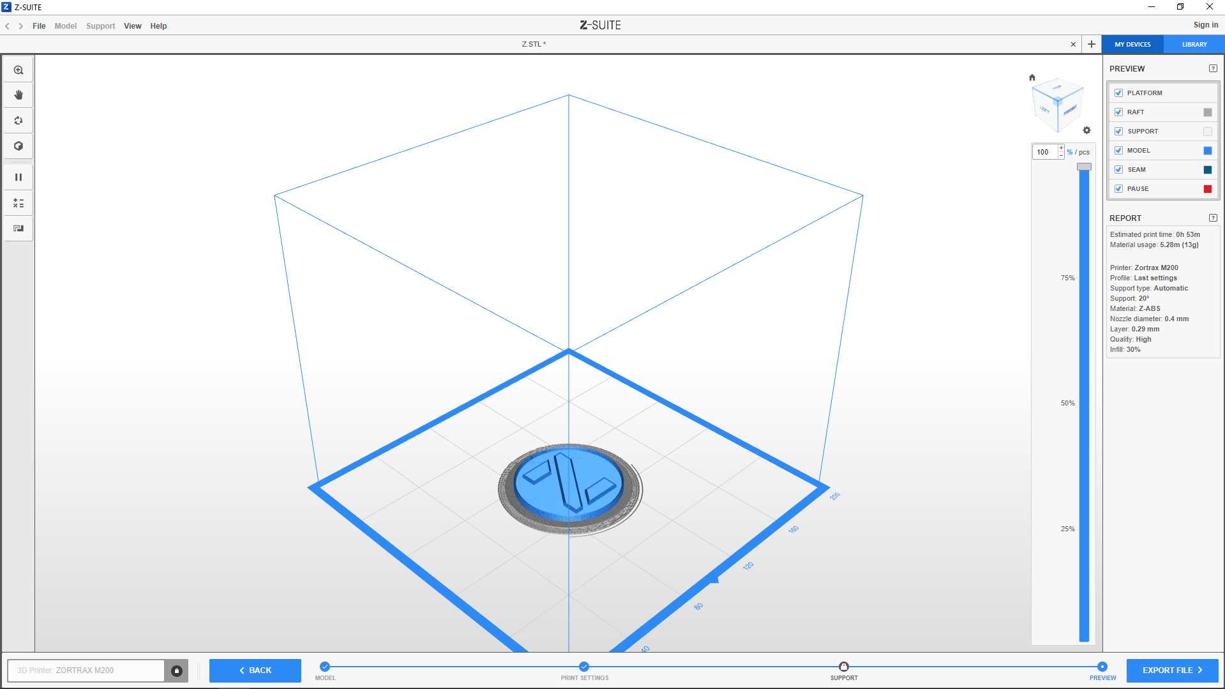The width and height of the screenshot is (1225, 689).
Task: Go forward with the right navigation arrow
Action: tap(21, 26)
